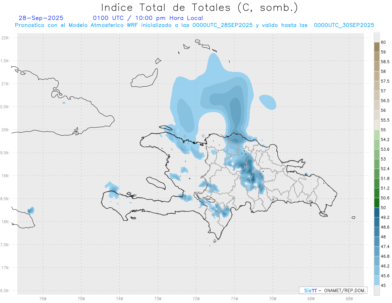Screen dimensions: 392x303
Task: Click the 'SisTT - ONAMET/REP.DOM.' credit box
Action: (x=333, y=290)
